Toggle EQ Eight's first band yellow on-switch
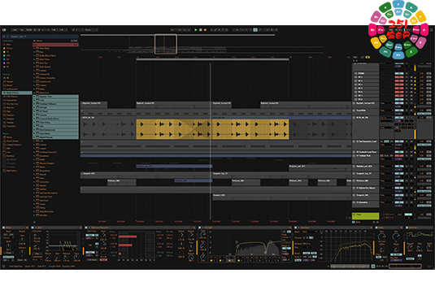 tap(211, 260)
